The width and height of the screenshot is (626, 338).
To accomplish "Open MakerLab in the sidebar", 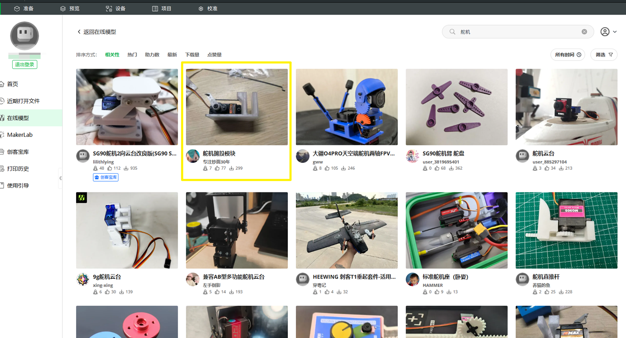I will [20, 135].
